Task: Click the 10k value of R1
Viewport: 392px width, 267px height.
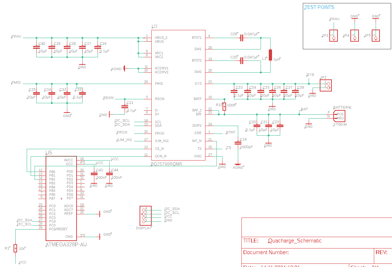Action: point(22,248)
